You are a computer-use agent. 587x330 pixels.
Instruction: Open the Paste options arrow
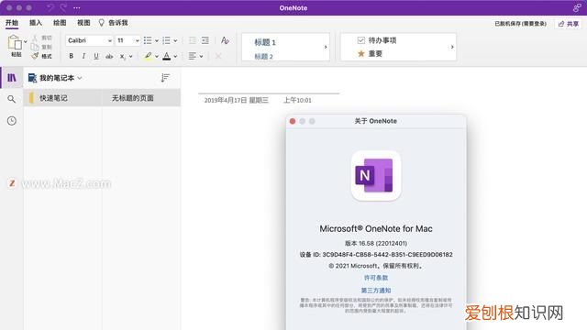pyautogui.click(x=26, y=41)
